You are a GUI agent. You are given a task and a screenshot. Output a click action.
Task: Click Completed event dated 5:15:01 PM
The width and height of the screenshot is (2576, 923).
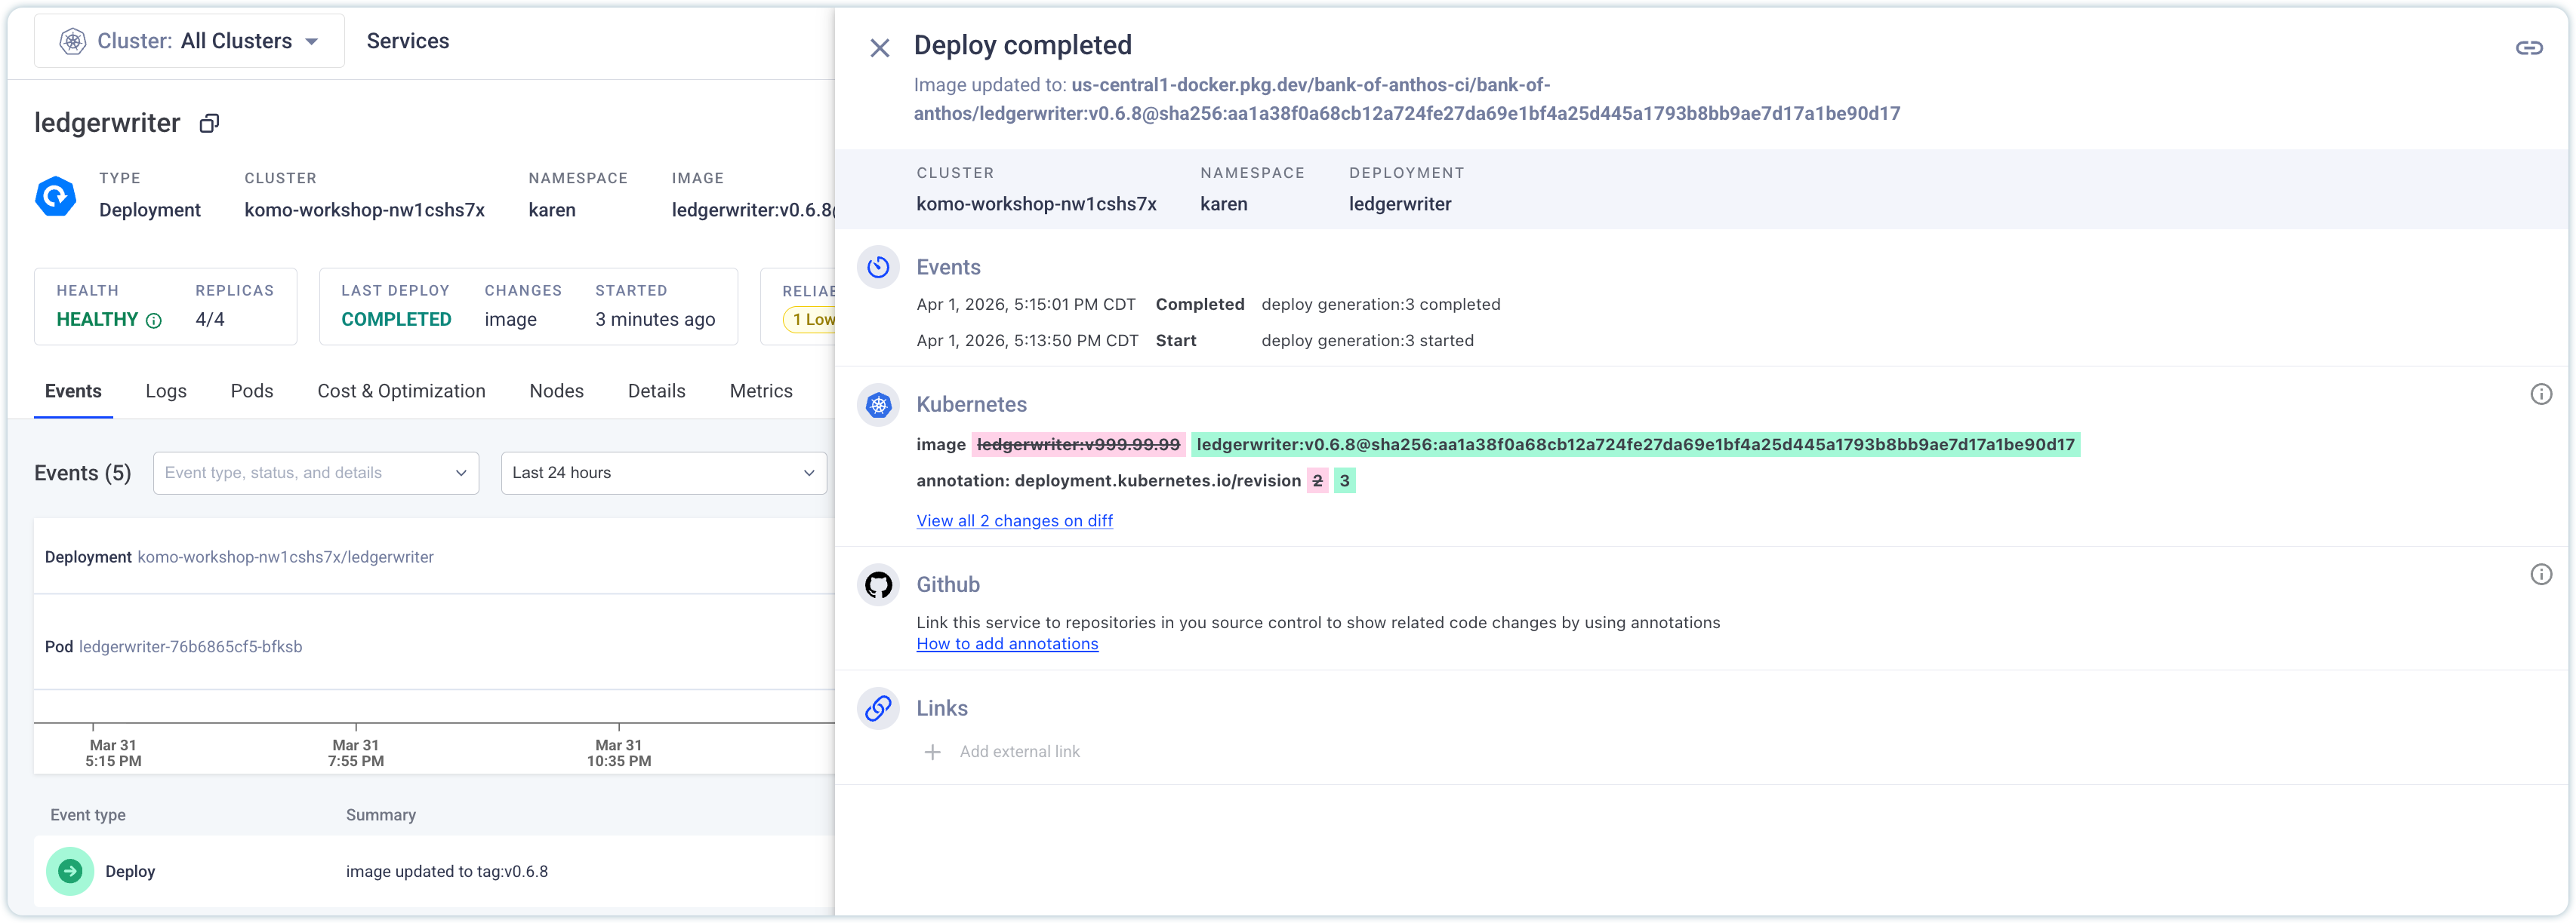(x=1208, y=305)
